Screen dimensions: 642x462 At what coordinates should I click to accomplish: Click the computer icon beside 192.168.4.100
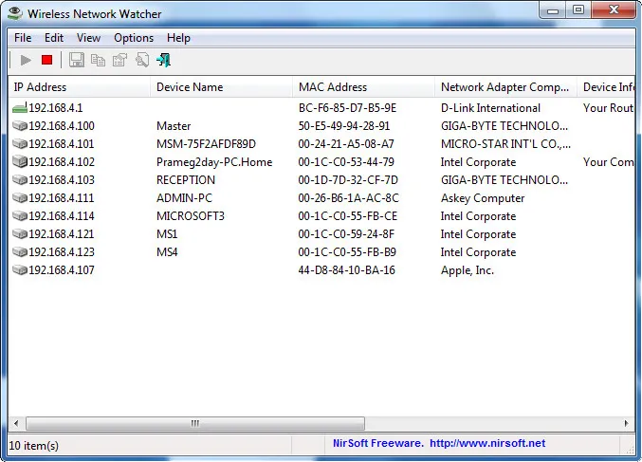tap(20, 126)
